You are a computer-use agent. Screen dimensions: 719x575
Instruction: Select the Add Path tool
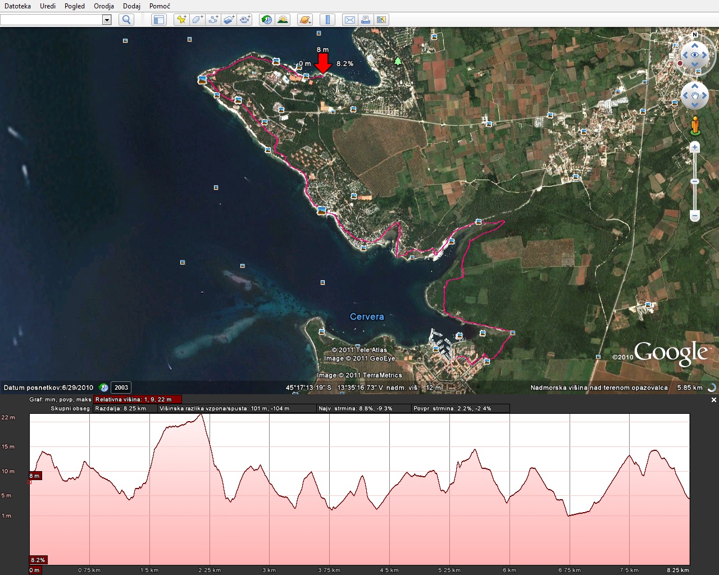point(213,20)
